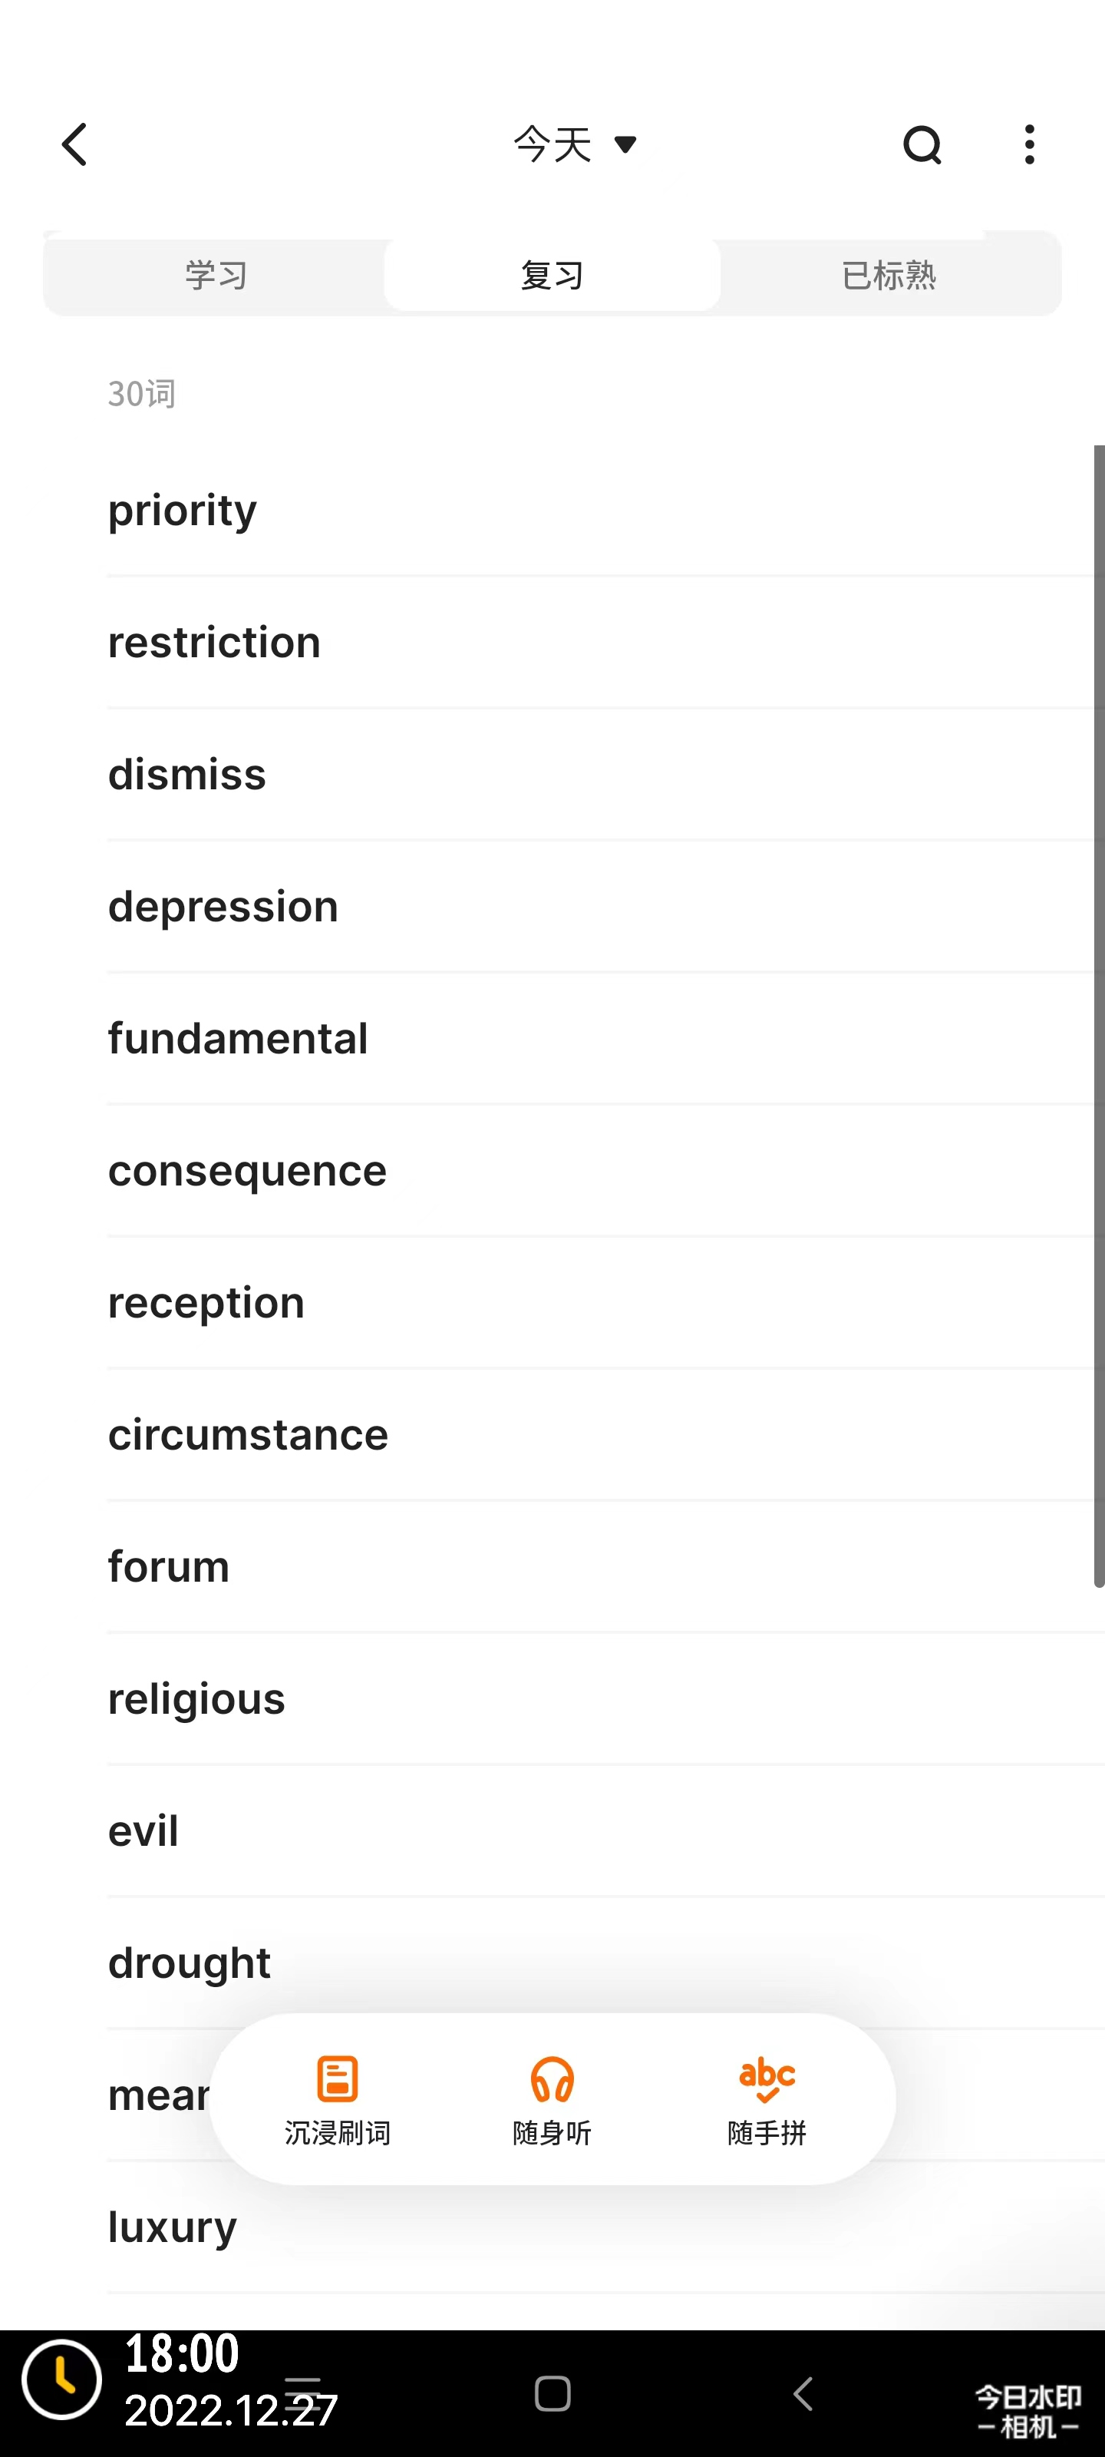Click the vertical scrollbar thumb
The width and height of the screenshot is (1105, 2457).
click(x=1098, y=1016)
